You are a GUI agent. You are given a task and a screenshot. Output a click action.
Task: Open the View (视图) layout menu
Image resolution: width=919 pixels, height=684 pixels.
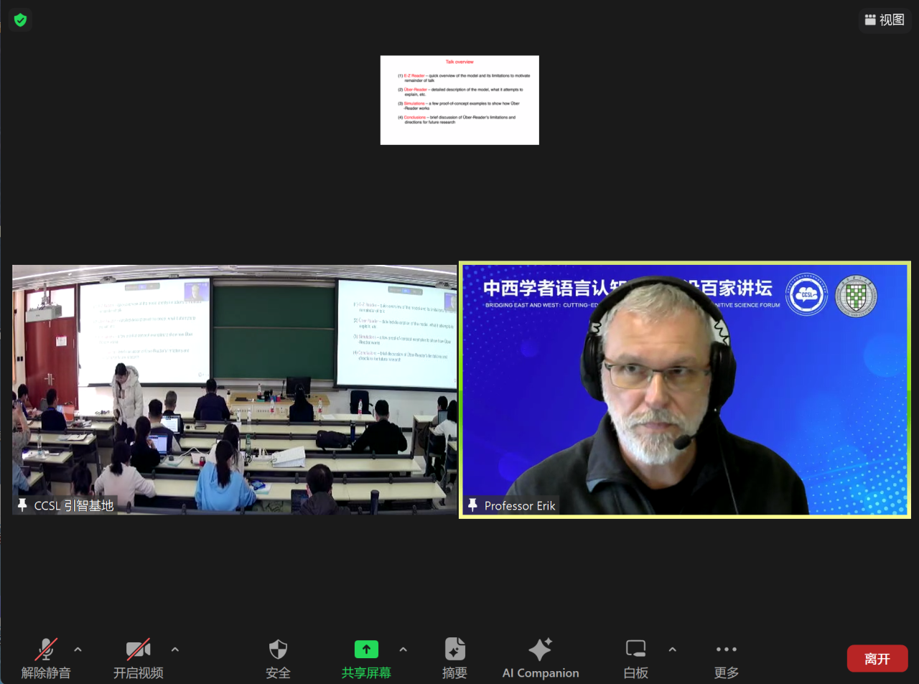885,20
